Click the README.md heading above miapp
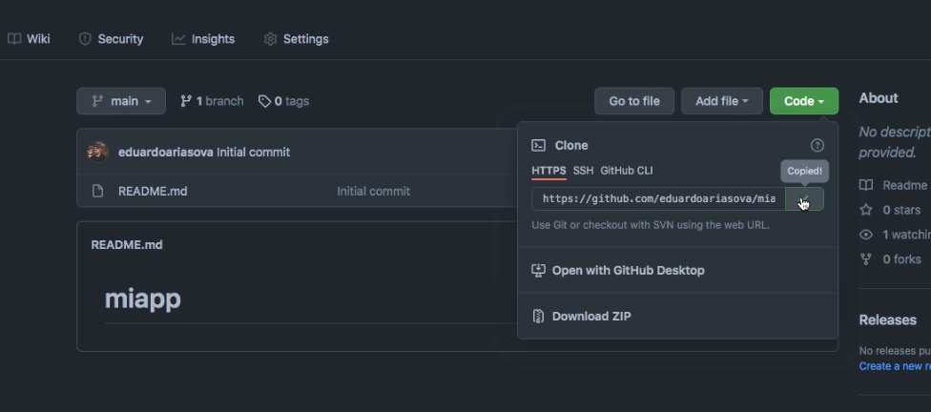Screen dimensions: 931x412 click(x=127, y=244)
